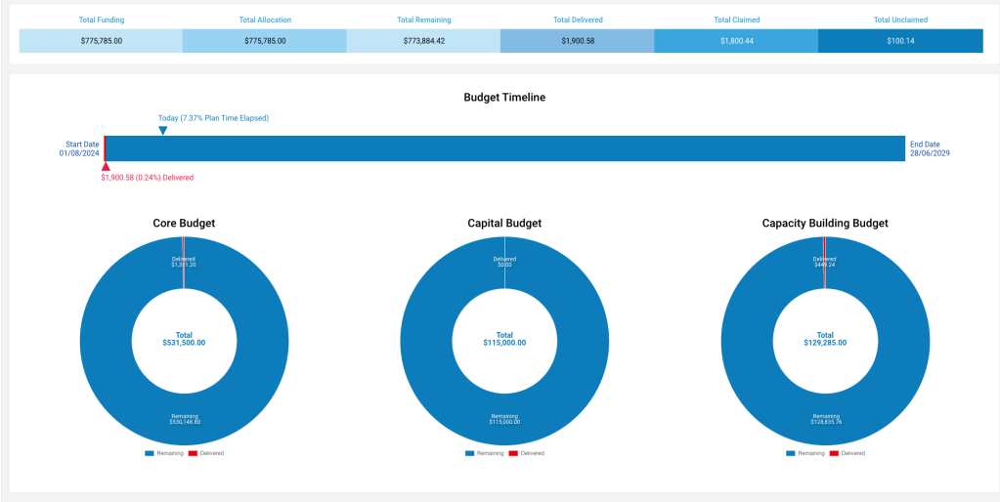Click the Total Delivered $1,900.58 tile

point(577,41)
